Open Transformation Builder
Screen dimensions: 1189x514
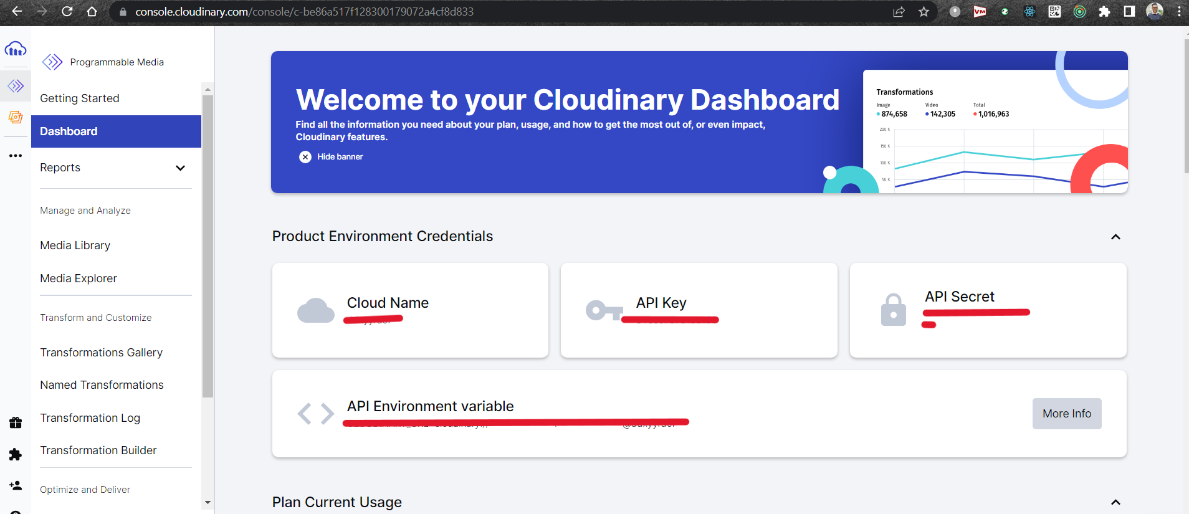(x=98, y=450)
